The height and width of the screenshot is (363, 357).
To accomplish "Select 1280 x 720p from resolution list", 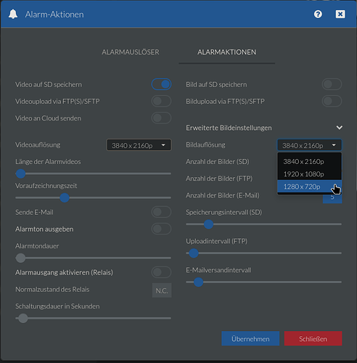I will click(310, 187).
